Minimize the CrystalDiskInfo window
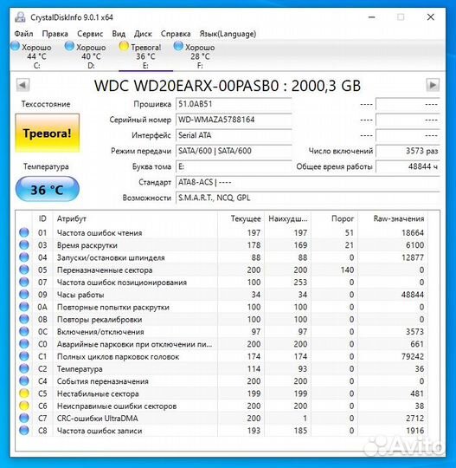Viewport: 456px width, 468px height. [372, 17]
